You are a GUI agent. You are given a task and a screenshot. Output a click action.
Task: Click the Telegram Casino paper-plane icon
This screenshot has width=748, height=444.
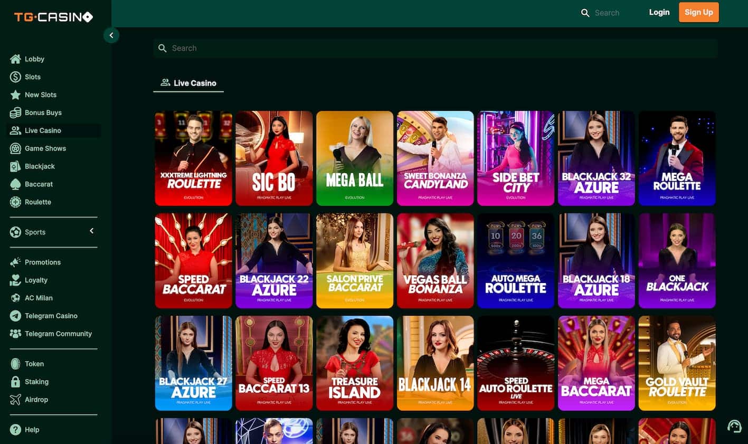coord(15,316)
